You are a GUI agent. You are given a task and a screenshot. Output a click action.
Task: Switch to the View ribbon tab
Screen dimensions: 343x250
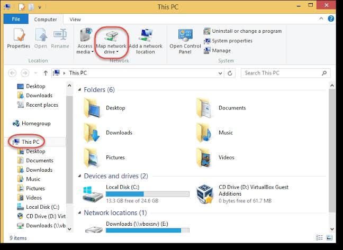click(x=75, y=19)
